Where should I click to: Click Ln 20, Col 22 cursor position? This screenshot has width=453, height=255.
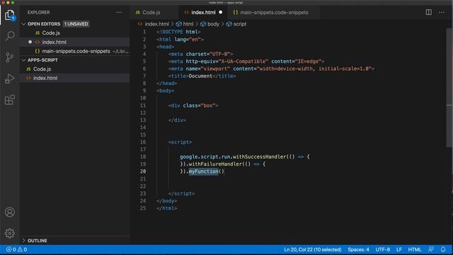pos(313,249)
